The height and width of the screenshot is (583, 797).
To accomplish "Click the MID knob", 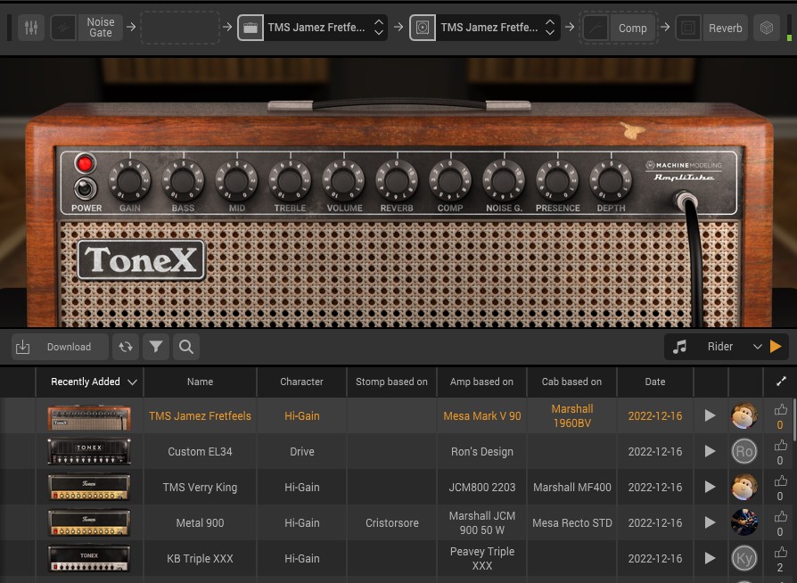I will pos(236,180).
